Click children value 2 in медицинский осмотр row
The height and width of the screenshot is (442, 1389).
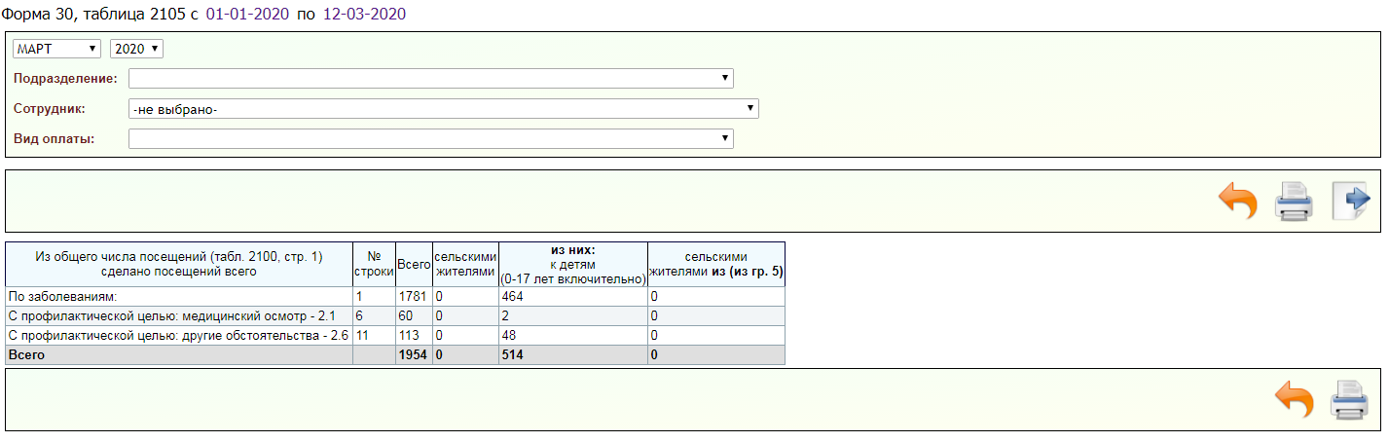pos(504,316)
